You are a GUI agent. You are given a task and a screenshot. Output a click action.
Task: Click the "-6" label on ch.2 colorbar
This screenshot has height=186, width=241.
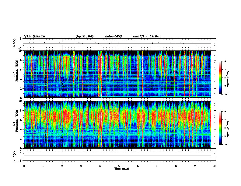click(x=225, y=112)
